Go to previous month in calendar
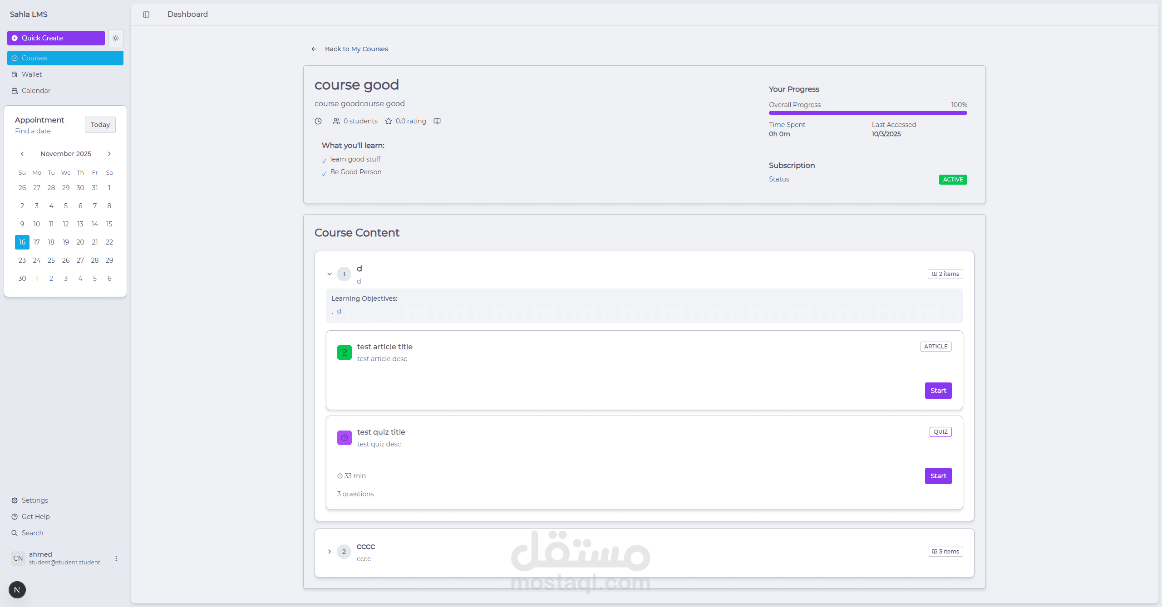Image resolution: width=1162 pixels, height=607 pixels. point(22,154)
